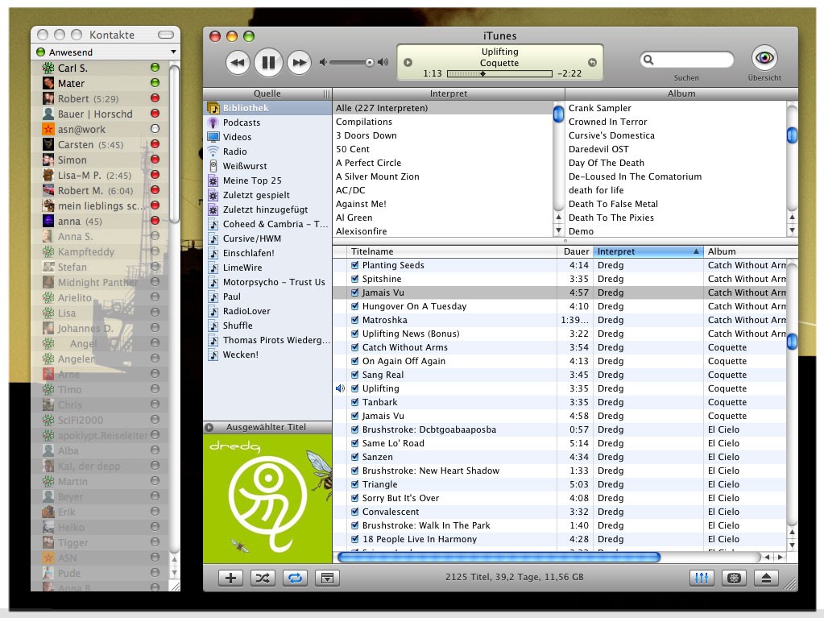Viewport: 824px width, 618px height.
Task: Click the track progress bar position marker
Action: [x=483, y=73]
